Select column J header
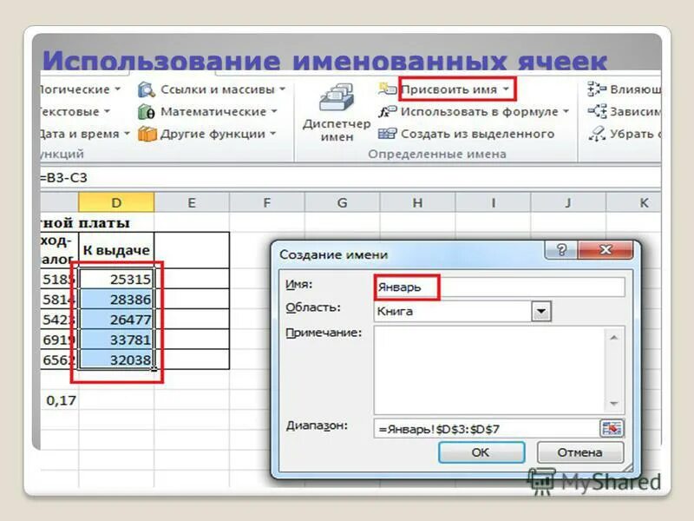The image size is (694, 521). (x=568, y=202)
